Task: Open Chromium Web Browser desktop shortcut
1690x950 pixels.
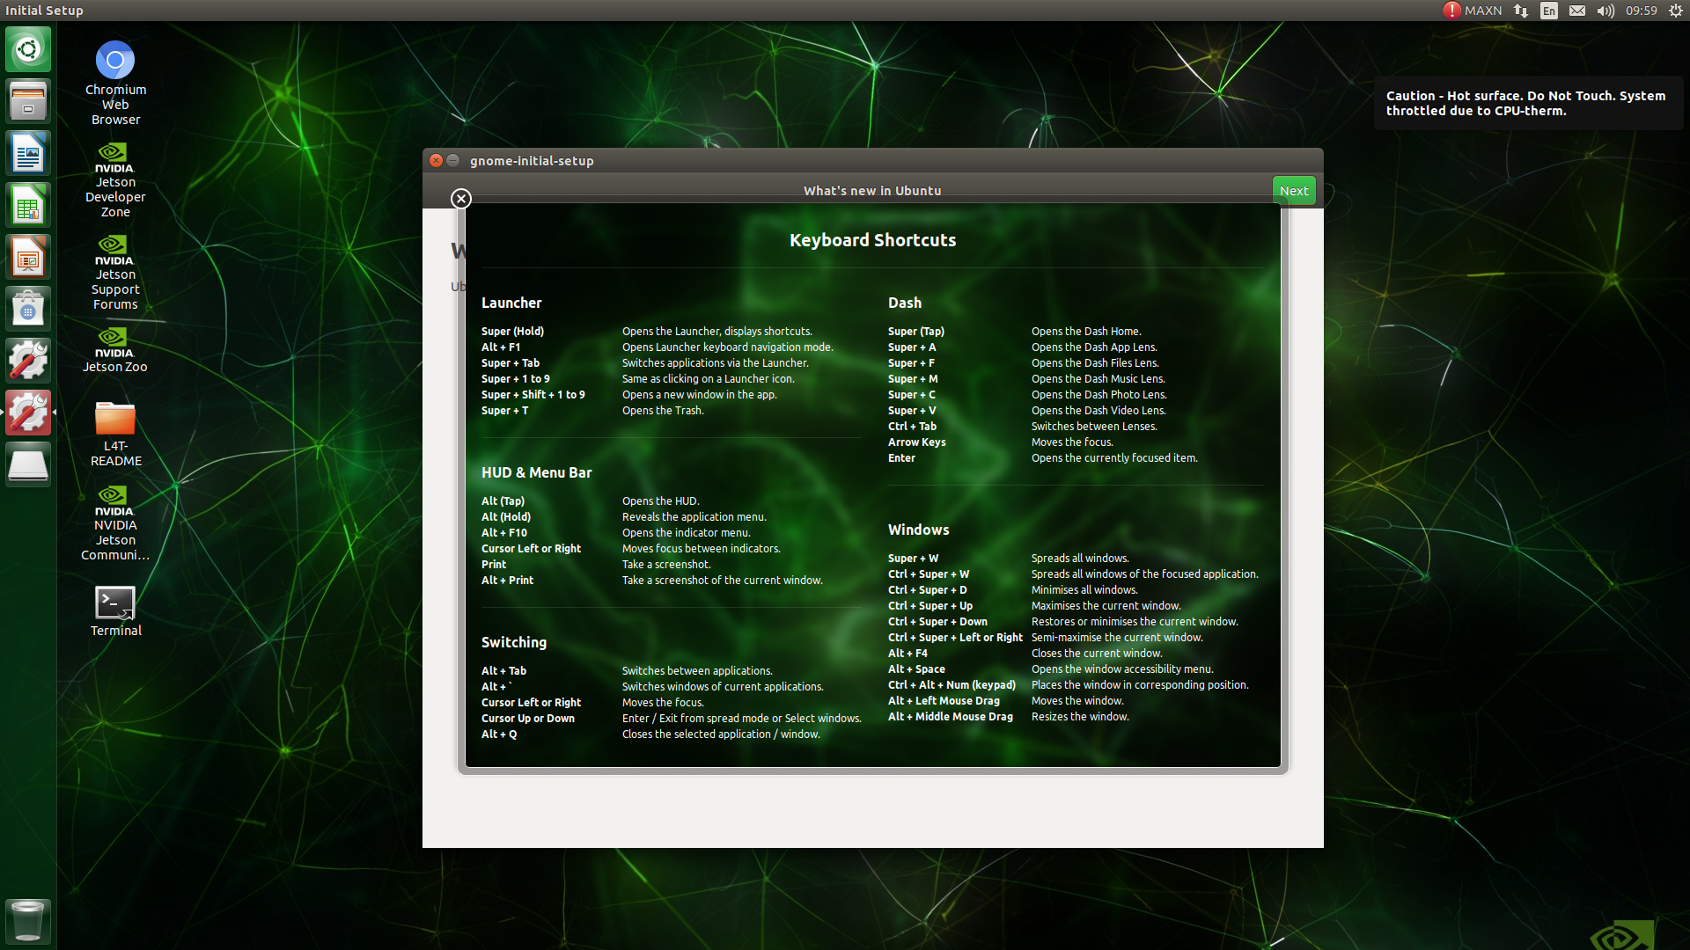Action: [x=115, y=83]
